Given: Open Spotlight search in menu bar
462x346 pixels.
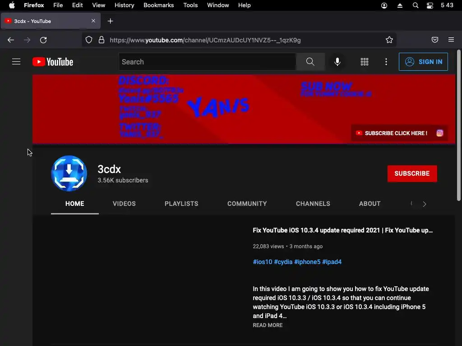Looking at the screenshot, I should point(416,5).
